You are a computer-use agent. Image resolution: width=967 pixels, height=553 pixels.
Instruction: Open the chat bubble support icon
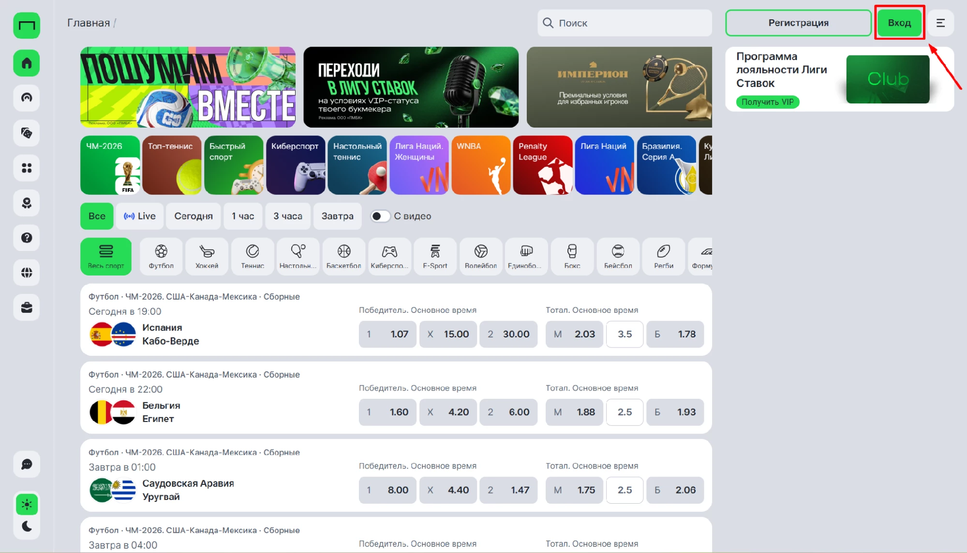[27, 465]
